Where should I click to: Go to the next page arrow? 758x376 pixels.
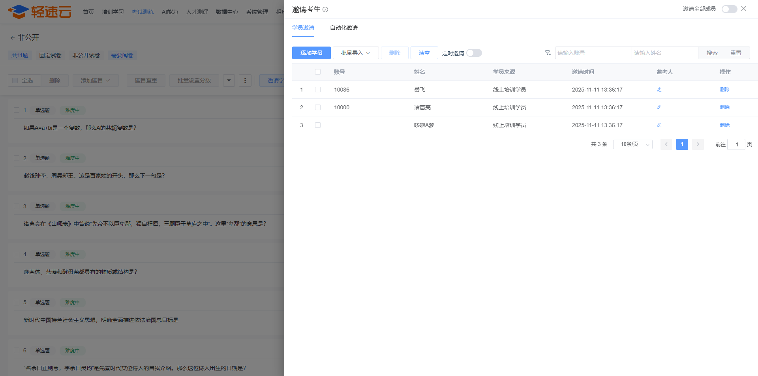click(x=698, y=144)
